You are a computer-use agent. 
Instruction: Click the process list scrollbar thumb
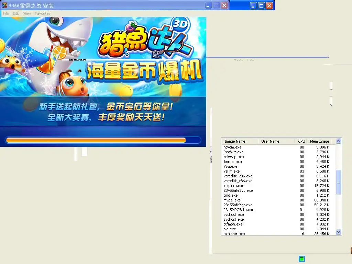coord(338,182)
